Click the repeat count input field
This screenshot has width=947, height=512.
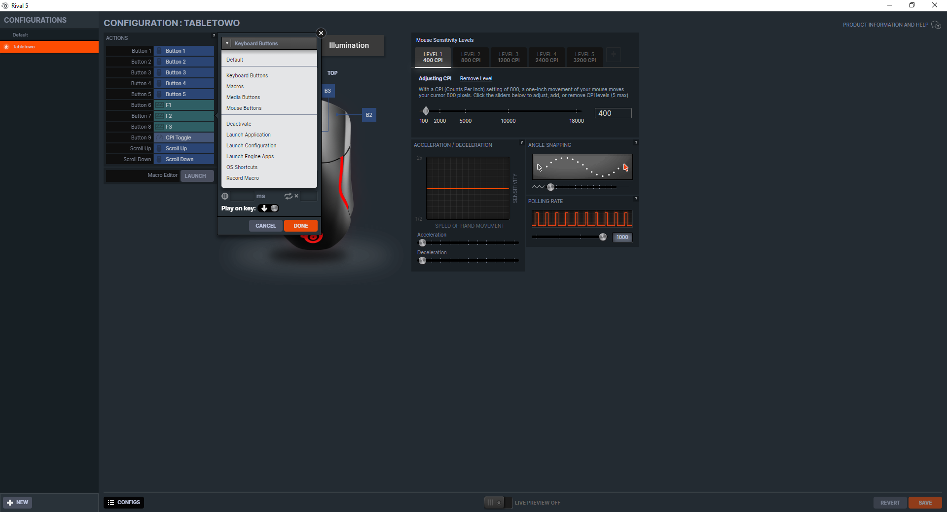click(x=309, y=196)
